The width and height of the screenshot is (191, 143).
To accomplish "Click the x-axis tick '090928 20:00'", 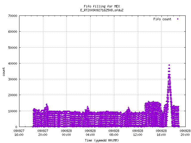I will (185, 133).
